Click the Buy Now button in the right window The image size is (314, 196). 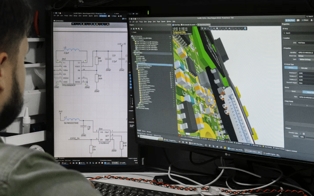[x=290, y=20]
